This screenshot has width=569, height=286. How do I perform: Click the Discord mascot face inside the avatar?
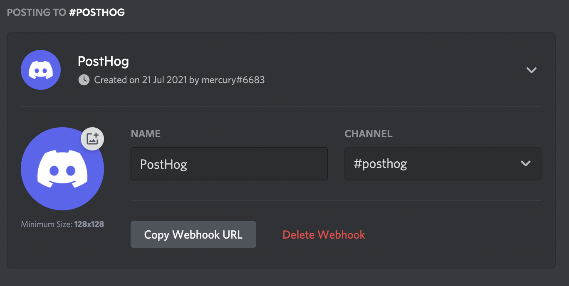point(62,168)
